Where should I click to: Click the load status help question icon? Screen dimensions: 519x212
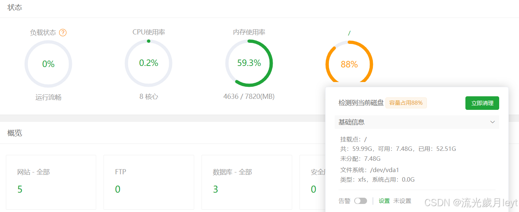pyautogui.click(x=63, y=33)
